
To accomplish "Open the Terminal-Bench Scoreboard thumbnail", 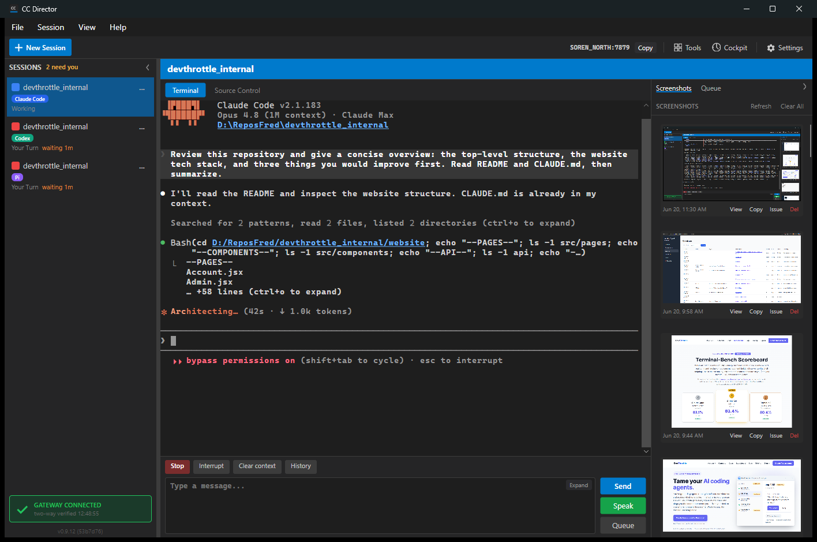I will (732, 382).
